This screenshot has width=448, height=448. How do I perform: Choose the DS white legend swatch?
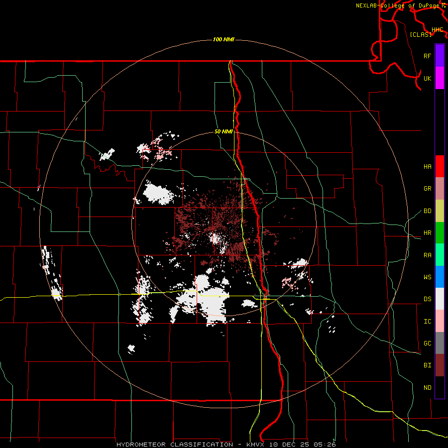pos(440,299)
